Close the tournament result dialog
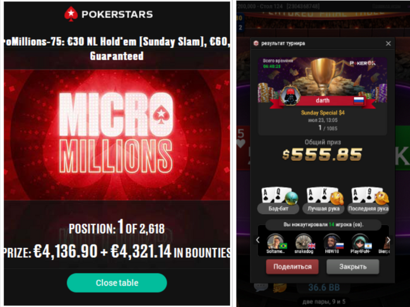 point(388,43)
